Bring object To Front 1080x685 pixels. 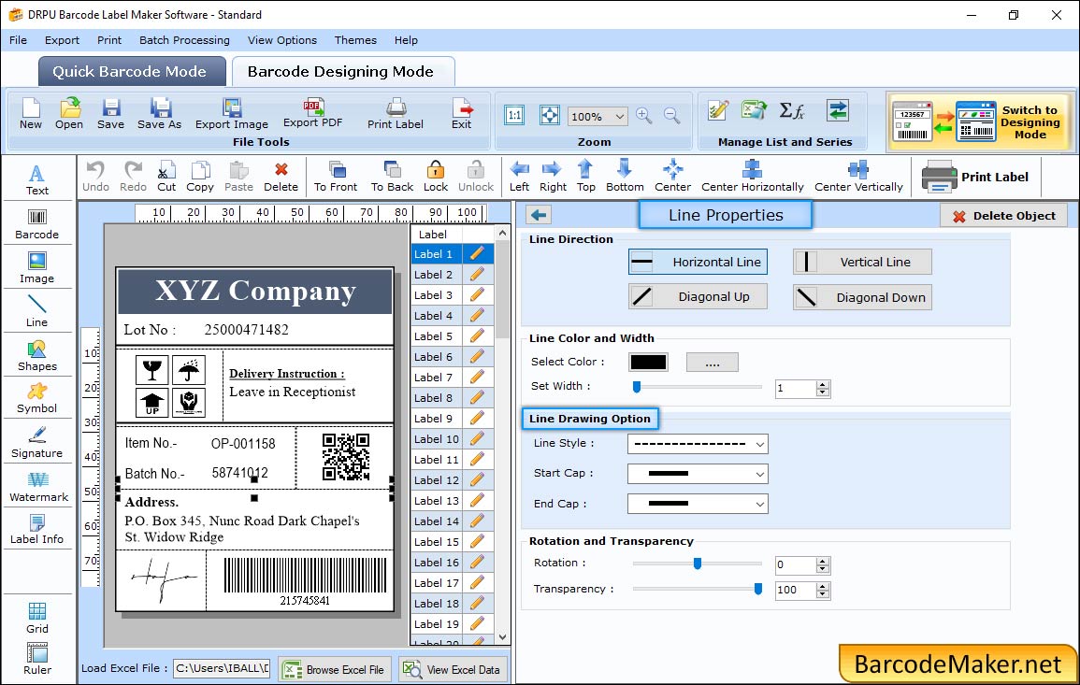(336, 177)
